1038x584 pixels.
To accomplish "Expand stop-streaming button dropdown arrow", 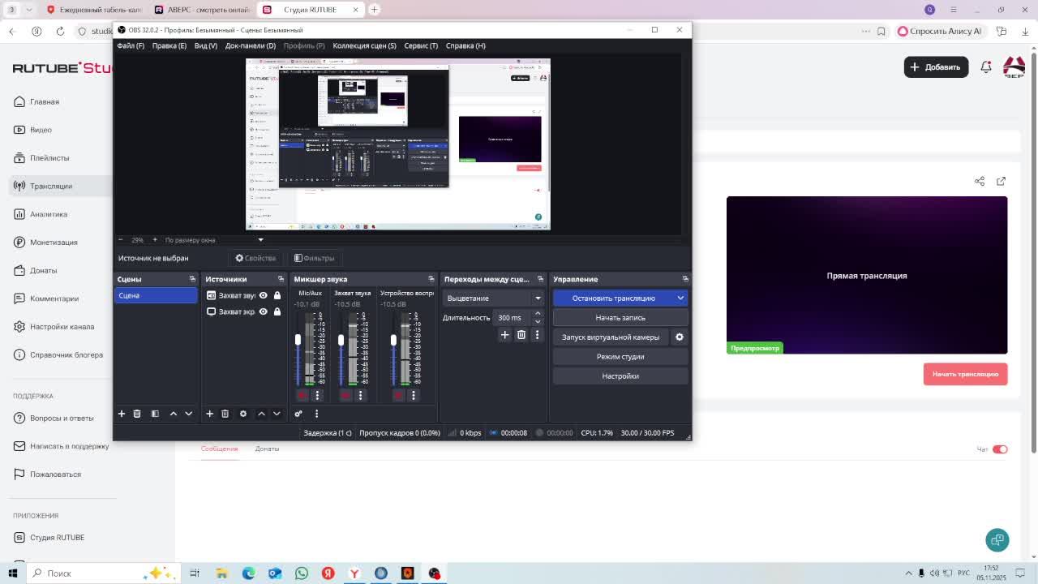I will tap(680, 298).
